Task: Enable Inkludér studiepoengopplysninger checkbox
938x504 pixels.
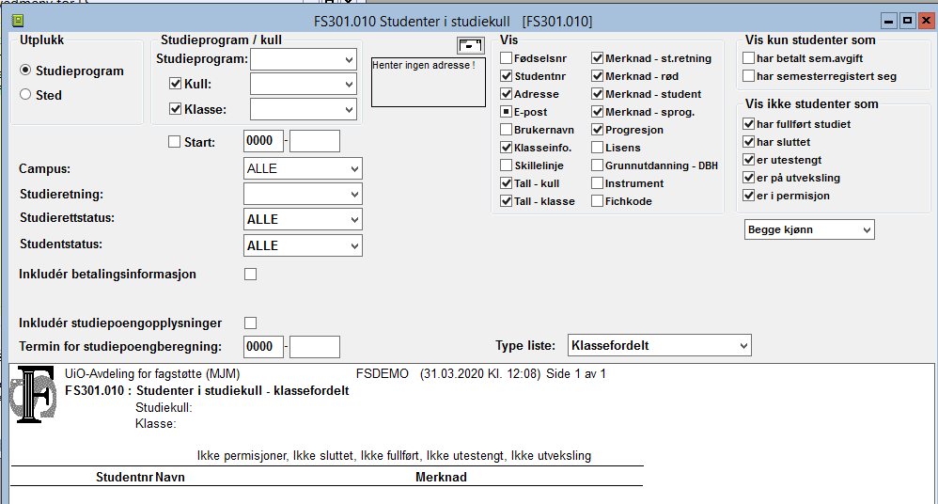Action: coord(251,323)
